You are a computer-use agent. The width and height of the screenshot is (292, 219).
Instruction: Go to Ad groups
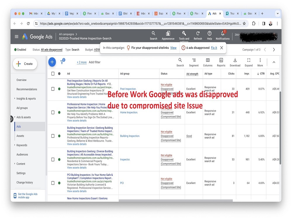[x=22, y=108]
